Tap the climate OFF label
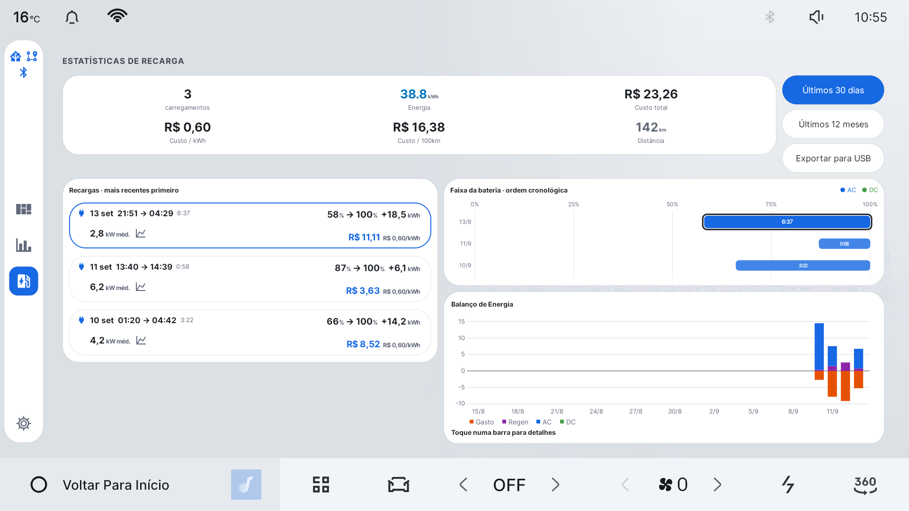 click(509, 485)
